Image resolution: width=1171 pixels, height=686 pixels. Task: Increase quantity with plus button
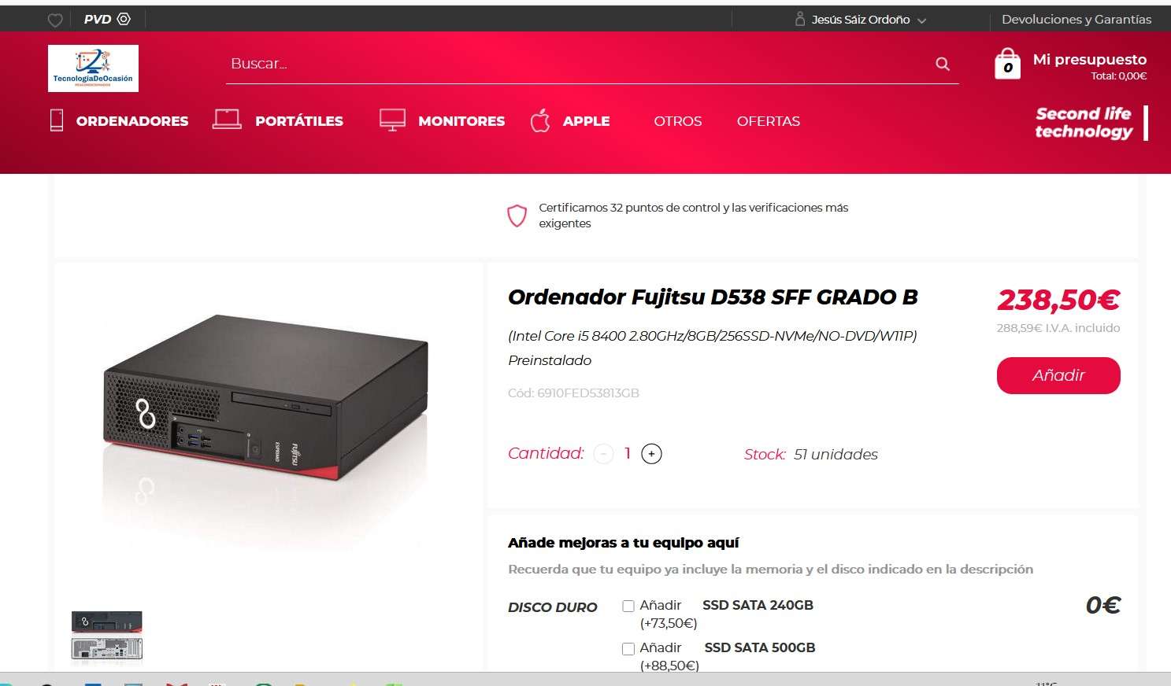(x=651, y=454)
